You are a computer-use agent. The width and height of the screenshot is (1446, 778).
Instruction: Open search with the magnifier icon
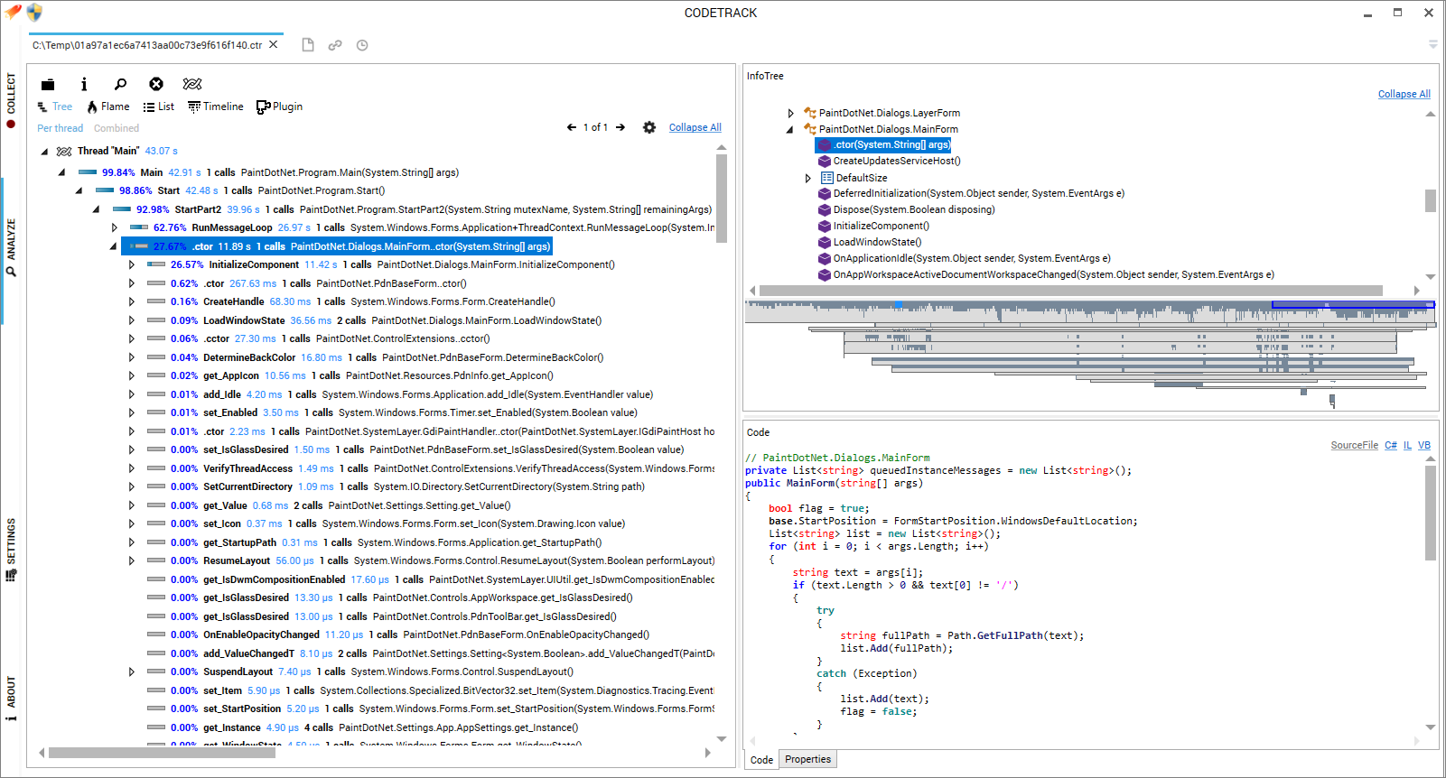click(120, 84)
